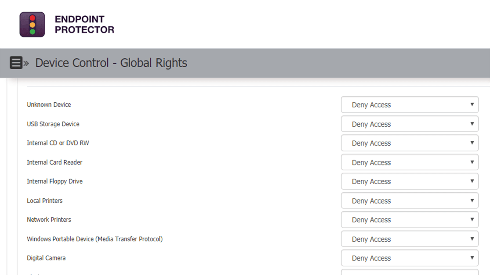
Task: Click the Endpoint Protector traffic light logo
Action: [32, 25]
